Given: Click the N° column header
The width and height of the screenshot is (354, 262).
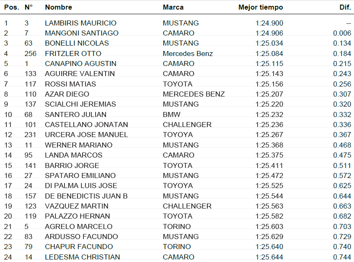Looking at the screenshot, I should (x=28, y=7).
